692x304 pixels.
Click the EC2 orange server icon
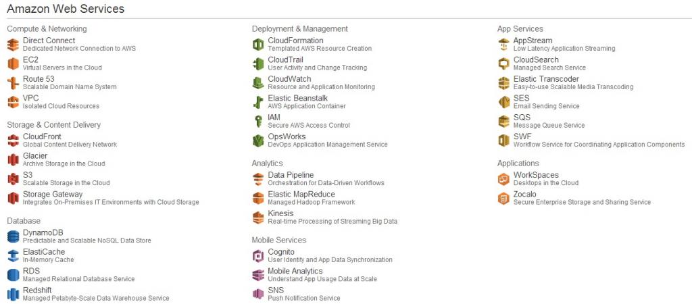click(14, 64)
